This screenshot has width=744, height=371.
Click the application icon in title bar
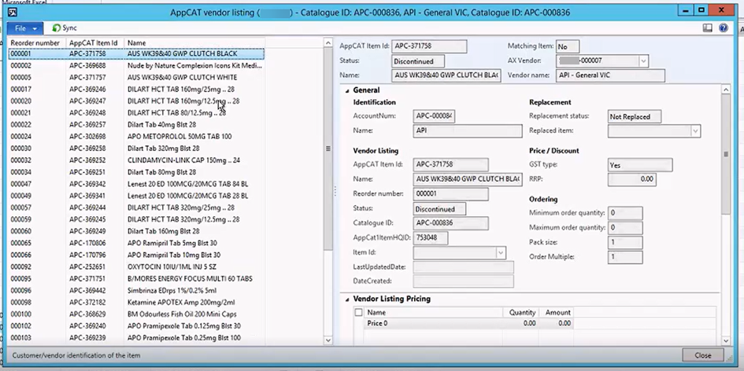(x=13, y=13)
